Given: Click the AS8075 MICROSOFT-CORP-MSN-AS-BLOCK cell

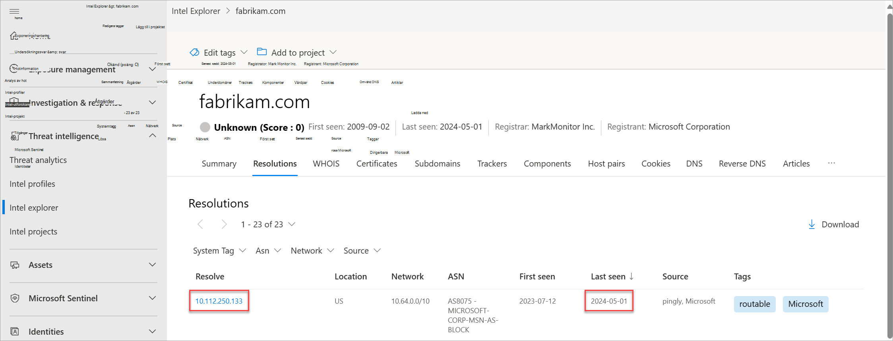Looking at the screenshot, I should tap(473, 316).
